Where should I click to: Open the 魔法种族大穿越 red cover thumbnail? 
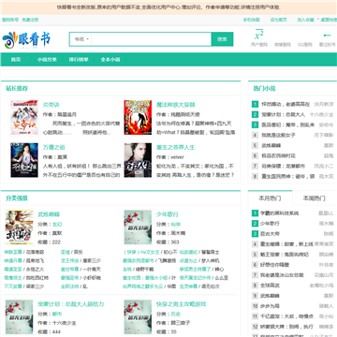click(138, 118)
